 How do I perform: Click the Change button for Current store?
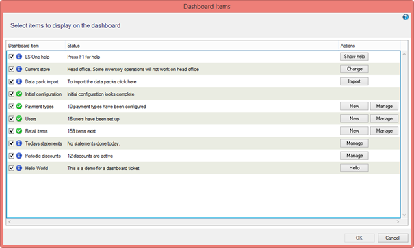coord(354,69)
